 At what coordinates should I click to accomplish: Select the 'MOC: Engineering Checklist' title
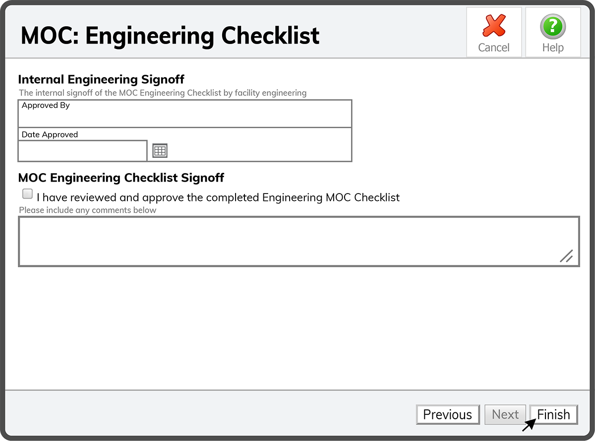(170, 36)
